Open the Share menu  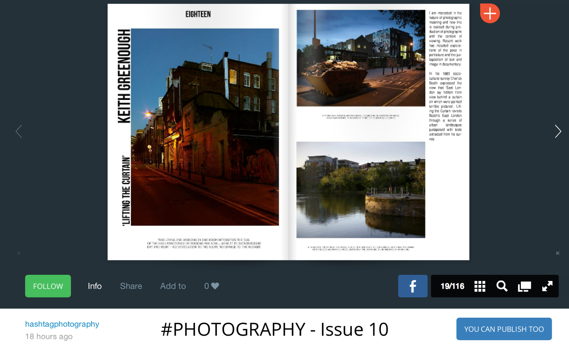tap(131, 286)
